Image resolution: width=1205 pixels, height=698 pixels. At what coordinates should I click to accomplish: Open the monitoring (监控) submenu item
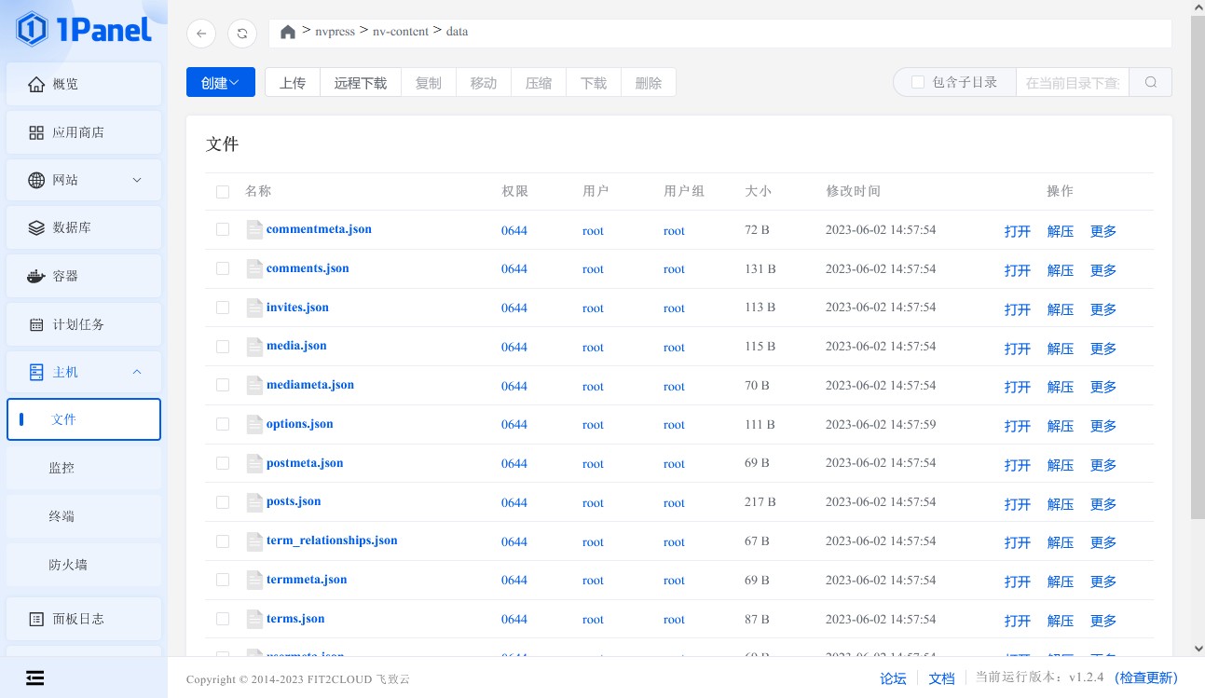[84, 468]
